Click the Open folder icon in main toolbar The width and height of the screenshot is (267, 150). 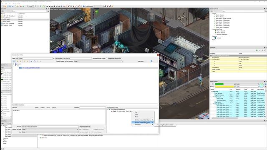pyautogui.click(x=5, y=6)
